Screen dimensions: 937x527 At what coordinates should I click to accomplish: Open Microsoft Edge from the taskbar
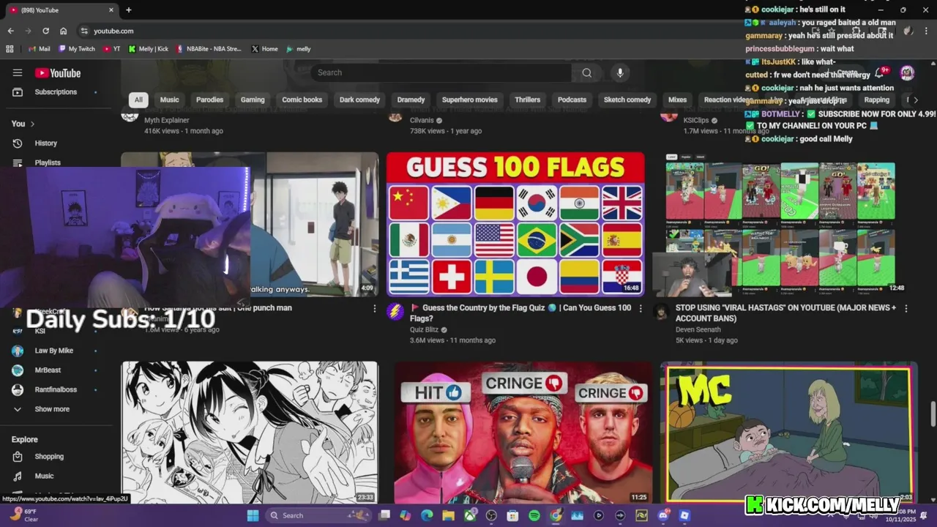427,515
